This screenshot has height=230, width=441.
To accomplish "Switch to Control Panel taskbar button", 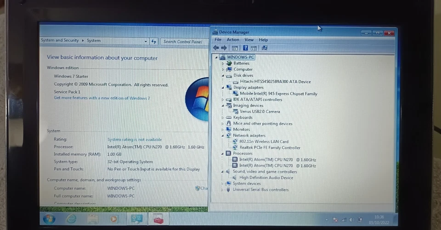I will 137,219.
